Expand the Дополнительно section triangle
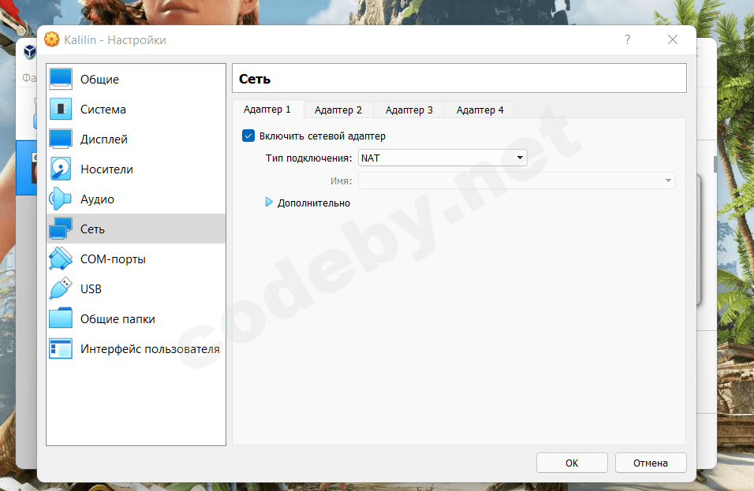Image resolution: width=754 pixels, height=491 pixels. (x=269, y=203)
